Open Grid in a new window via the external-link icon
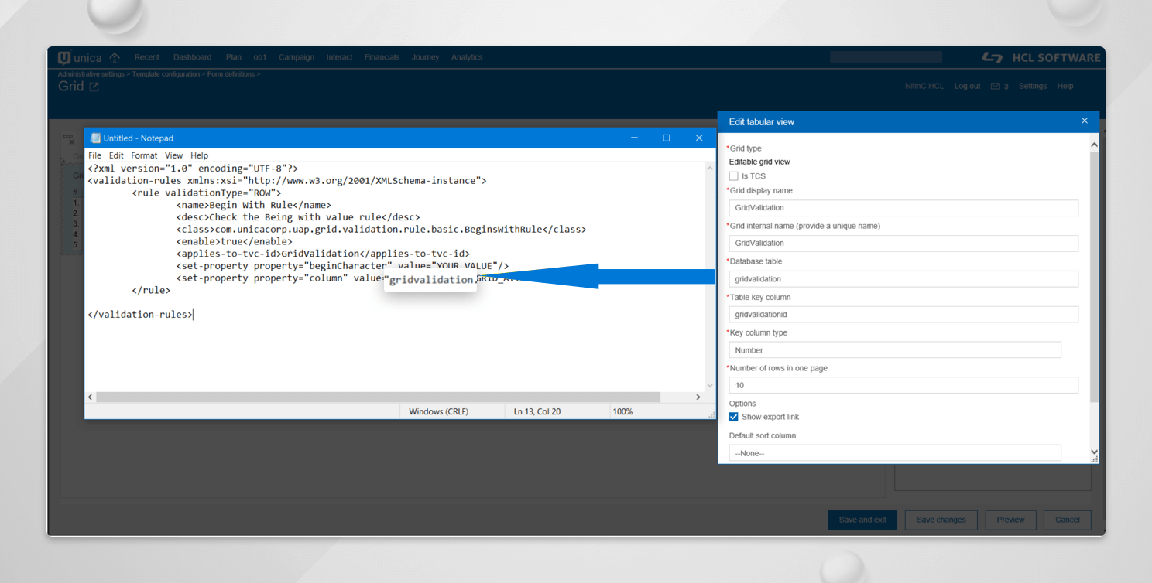 point(93,87)
